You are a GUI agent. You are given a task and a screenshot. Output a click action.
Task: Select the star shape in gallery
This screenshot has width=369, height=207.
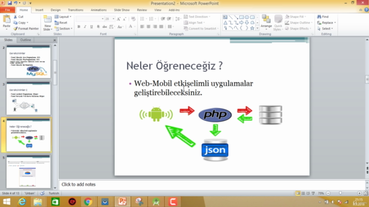tap(253, 28)
